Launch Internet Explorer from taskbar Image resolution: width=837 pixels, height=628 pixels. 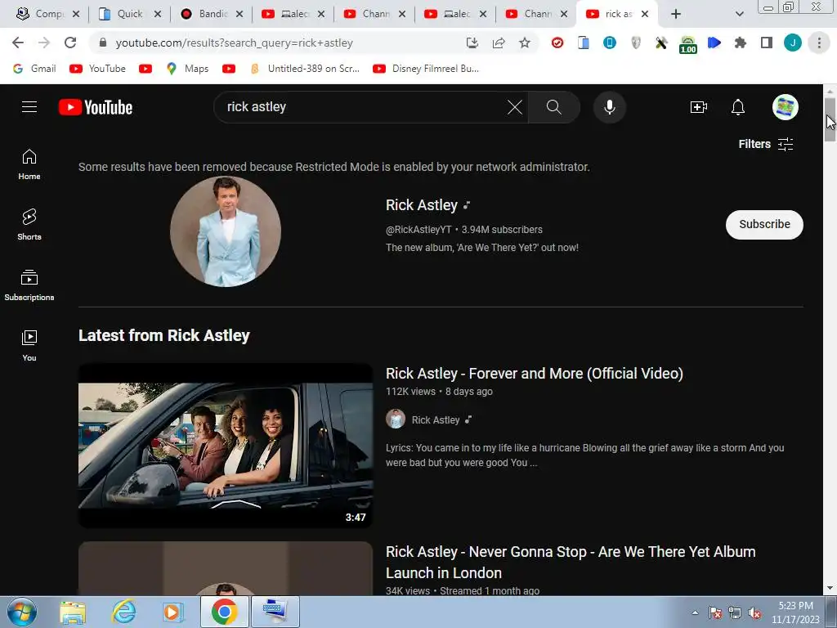pos(123,612)
